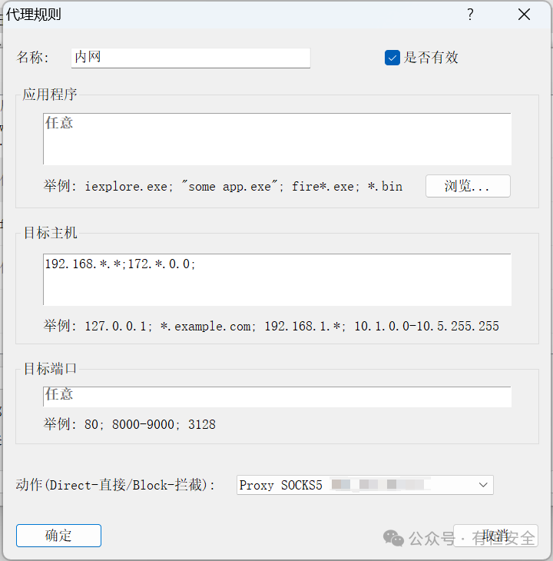This screenshot has height=561, width=553.
Task: Click the 目标主机 group title
Action: (51, 233)
